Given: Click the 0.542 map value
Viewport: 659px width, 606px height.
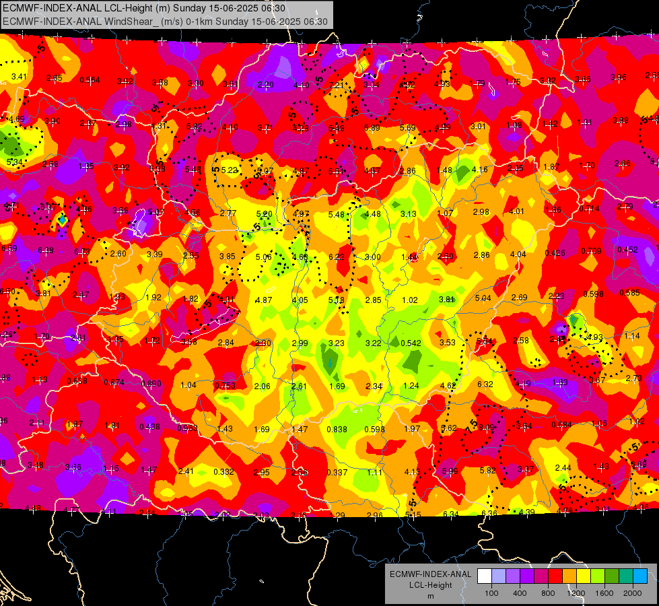Looking at the screenshot, I should tap(411, 343).
